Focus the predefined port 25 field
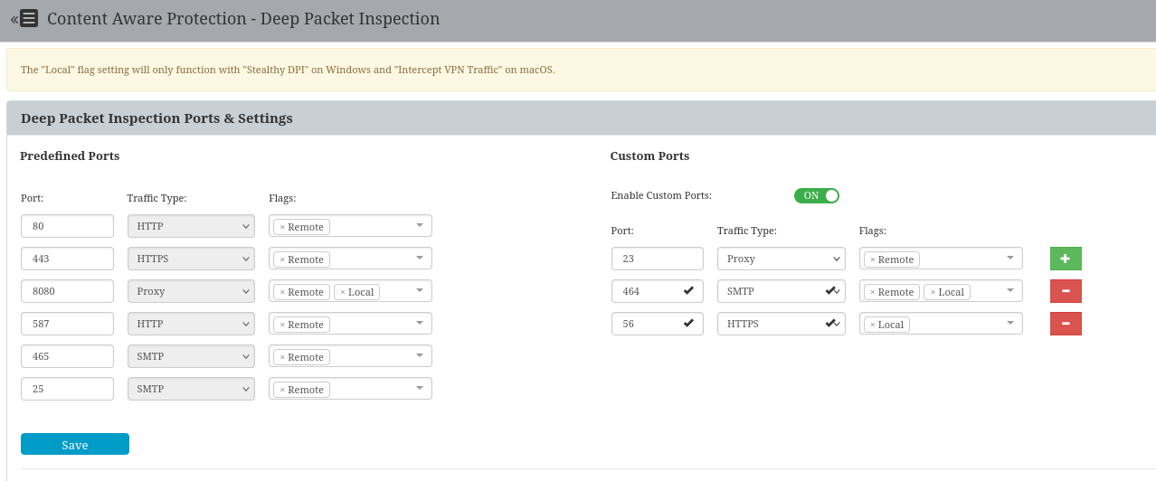Viewport: 1156px width, 481px height. click(x=67, y=389)
